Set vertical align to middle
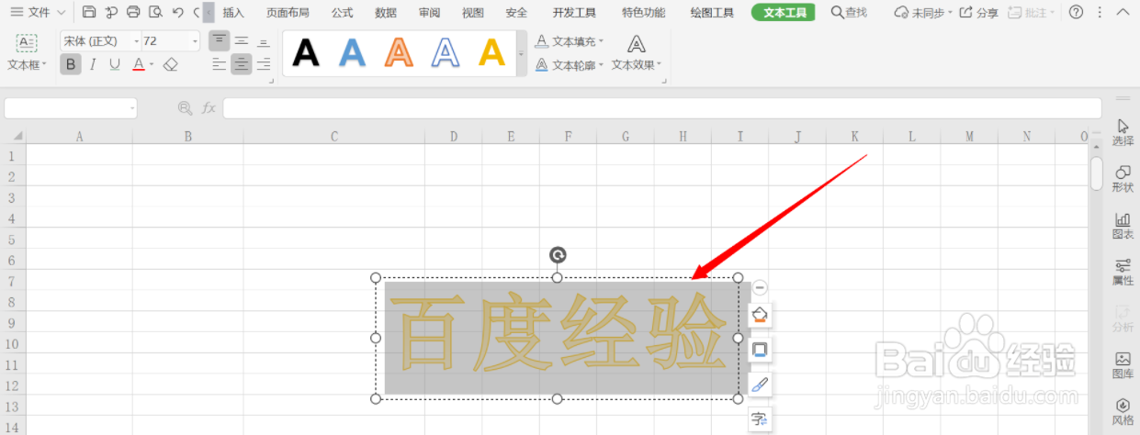This screenshot has width=1140, height=435. [x=242, y=40]
